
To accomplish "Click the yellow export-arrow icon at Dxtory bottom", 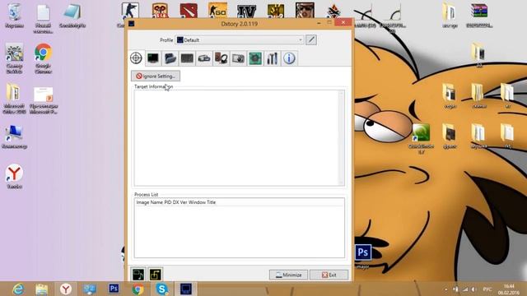I will [x=155, y=274].
